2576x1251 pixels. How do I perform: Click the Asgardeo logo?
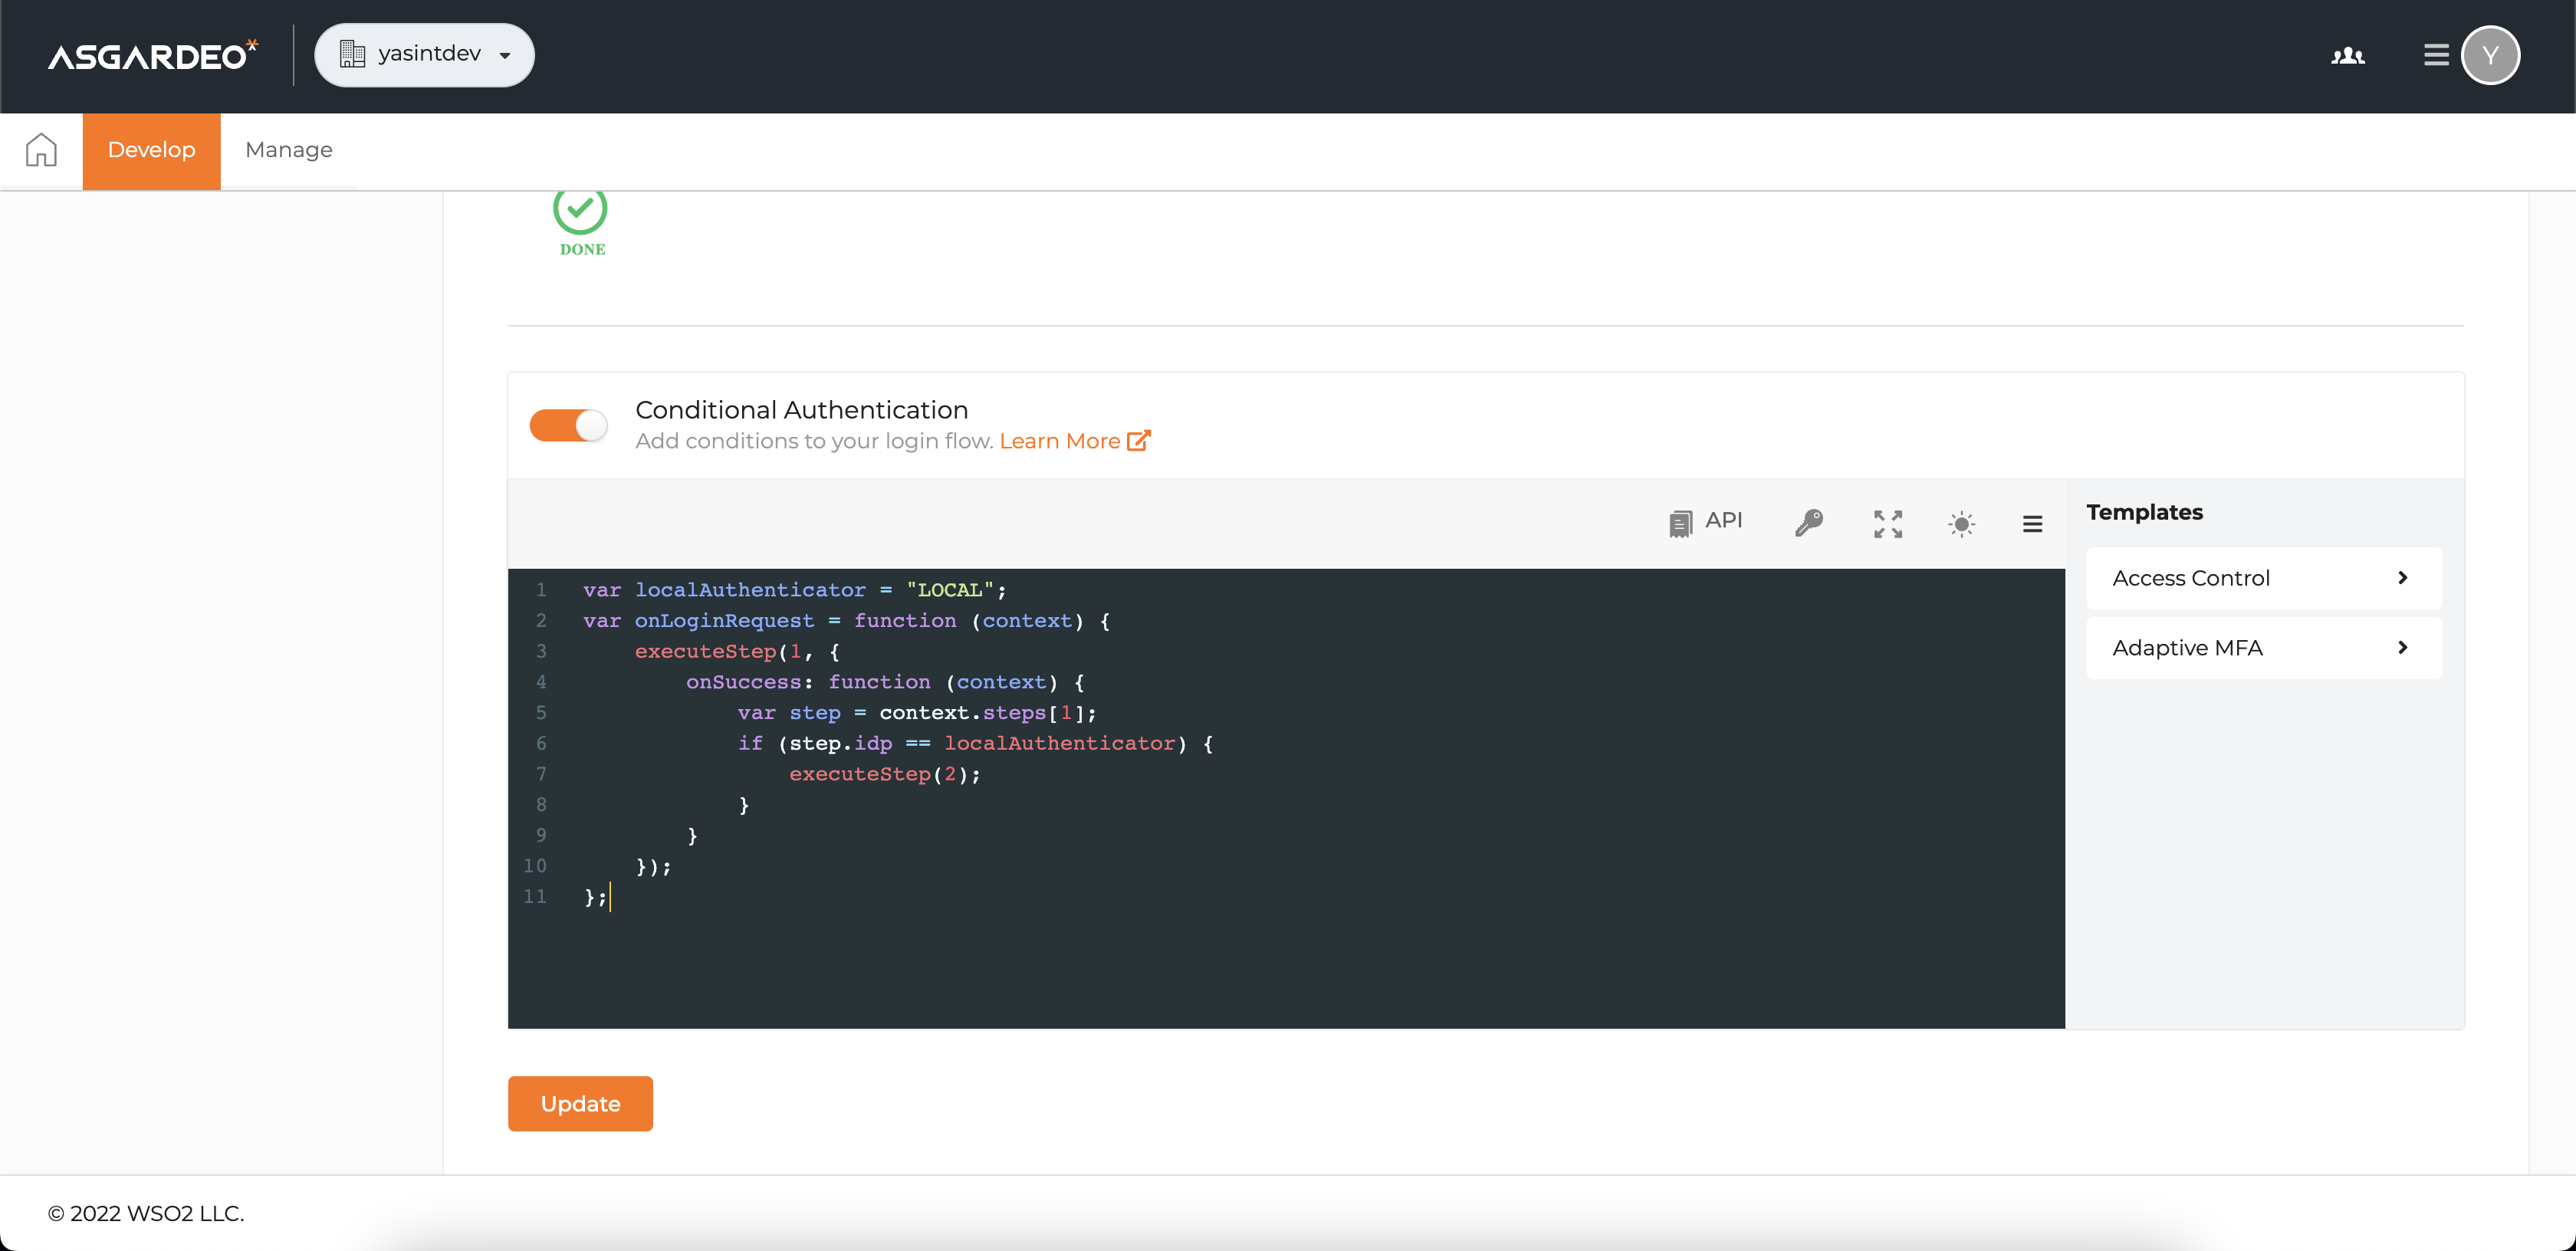click(x=152, y=55)
